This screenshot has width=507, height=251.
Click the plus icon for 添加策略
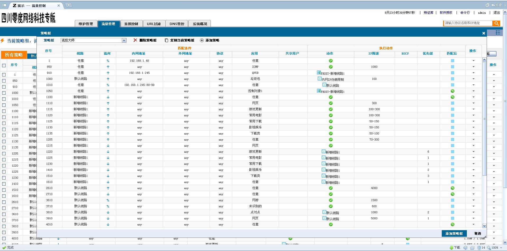click(202, 40)
